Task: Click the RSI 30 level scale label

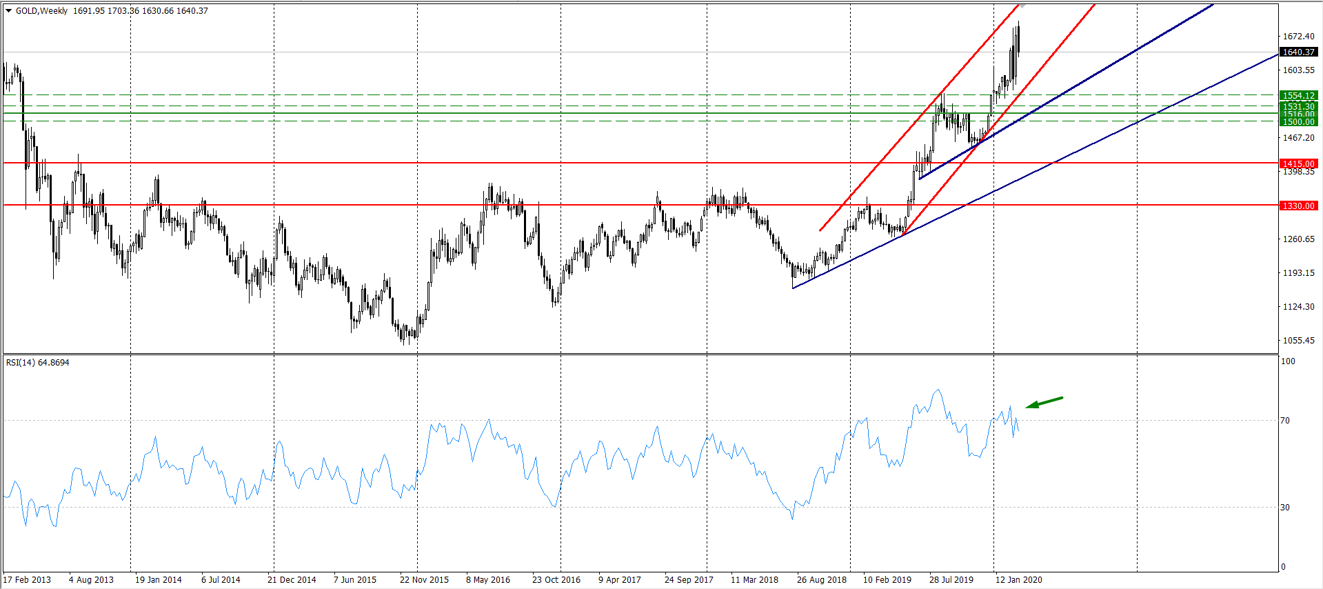Action: [x=1285, y=508]
